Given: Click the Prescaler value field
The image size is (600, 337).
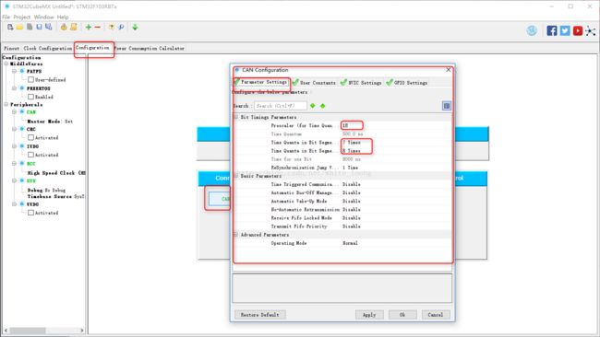Looking at the screenshot, I should pyautogui.click(x=352, y=125).
